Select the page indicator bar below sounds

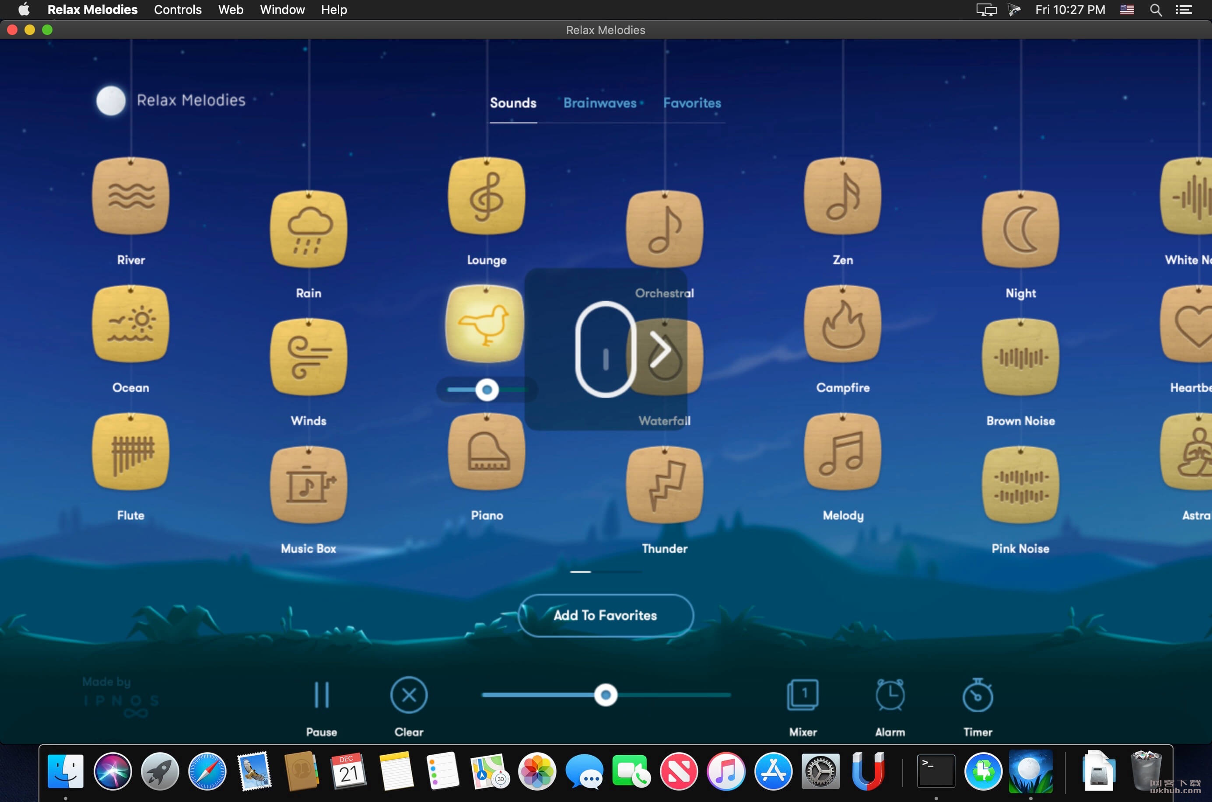pyautogui.click(x=606, y=572)
